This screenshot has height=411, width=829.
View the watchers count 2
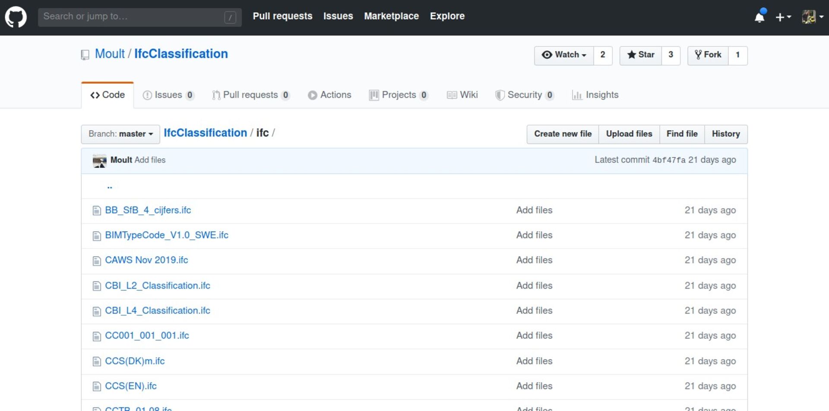pos(603,55)
